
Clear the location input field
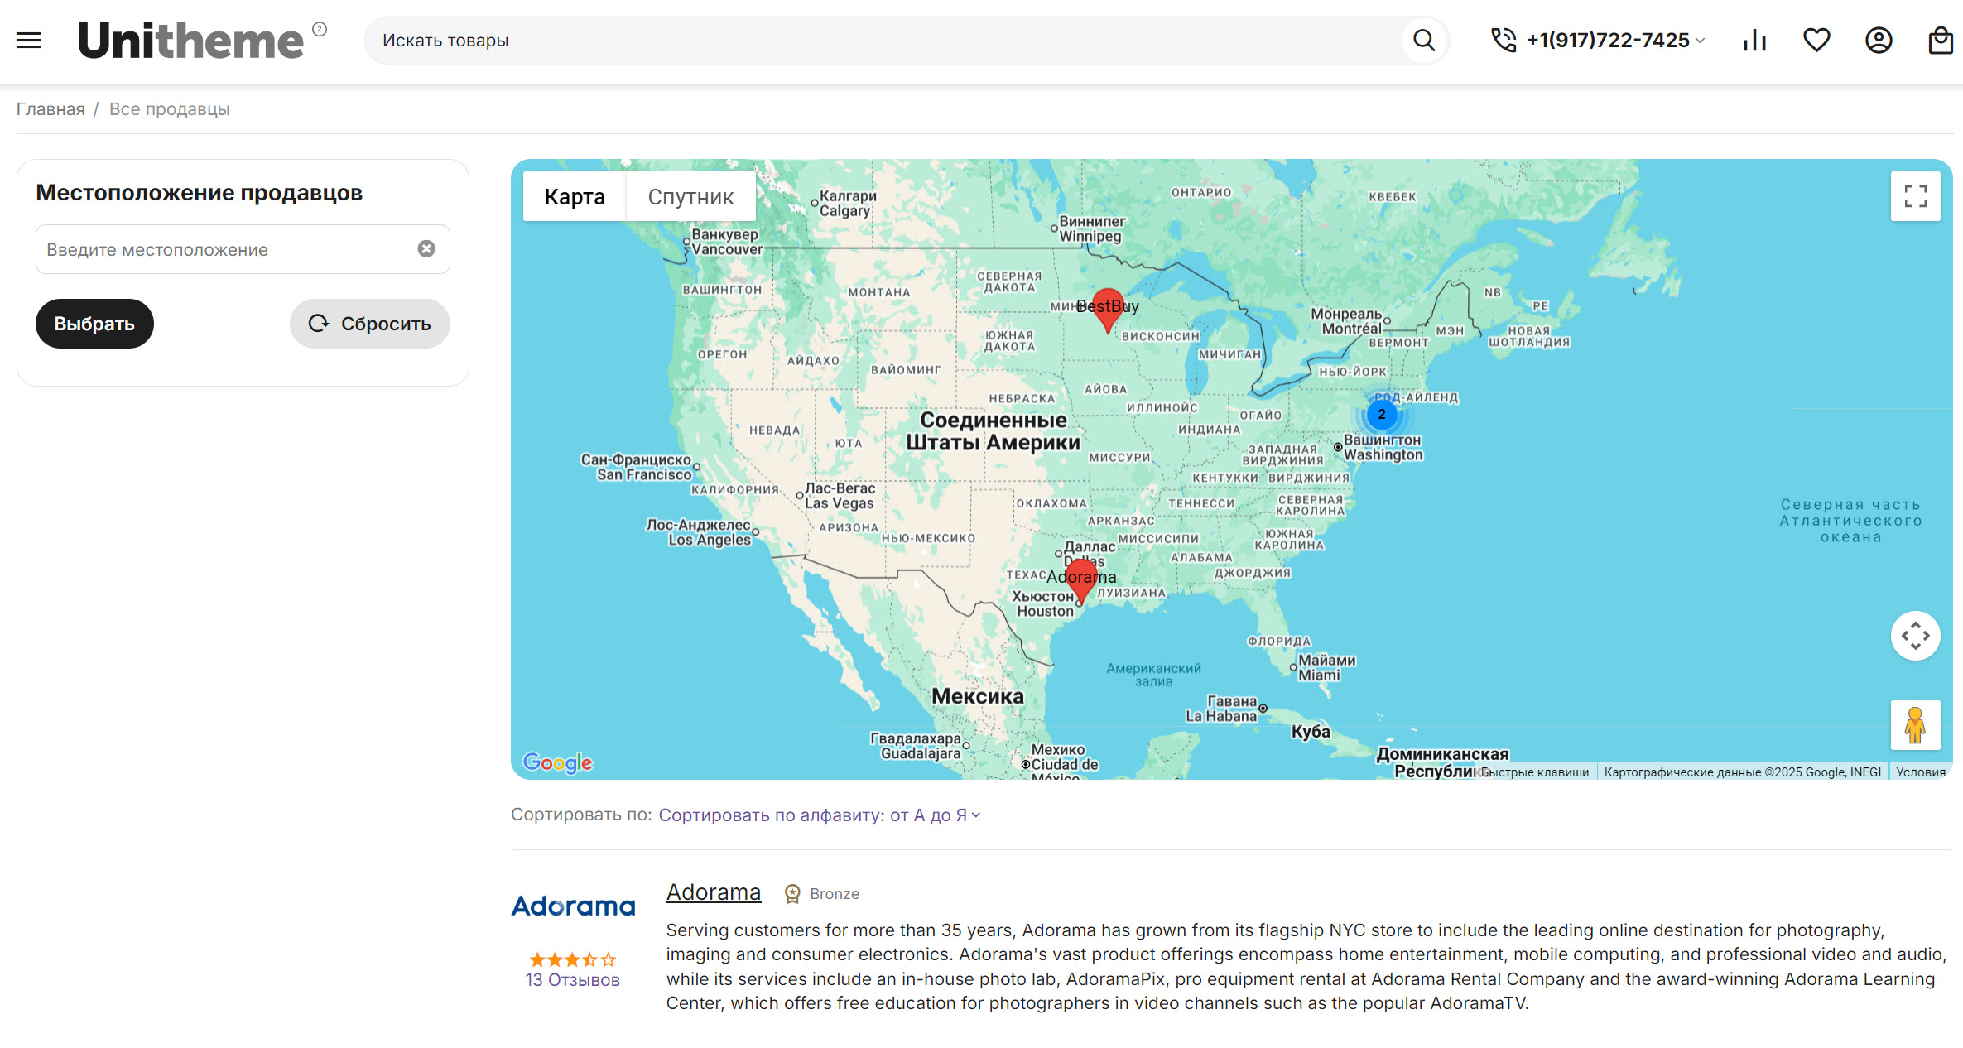click(426, 249)
